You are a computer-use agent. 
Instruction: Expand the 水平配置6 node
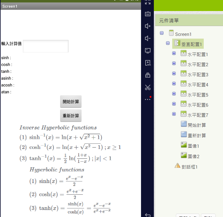(174, 104)
